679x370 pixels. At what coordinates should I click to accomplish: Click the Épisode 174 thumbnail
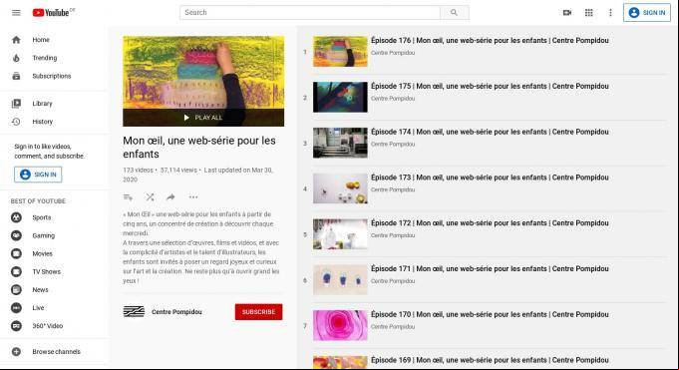(340, 143)
